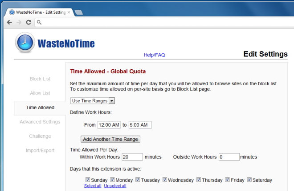Click the Time Allowed Per Day label
This screenshot has width=294, height=191.
(x=94, y=150)
